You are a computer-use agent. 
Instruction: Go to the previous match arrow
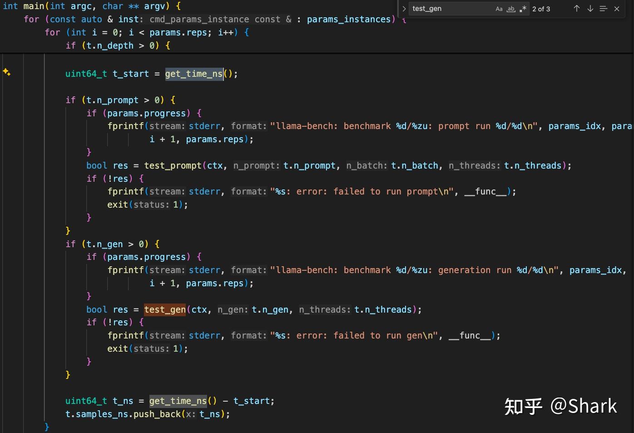577,9
